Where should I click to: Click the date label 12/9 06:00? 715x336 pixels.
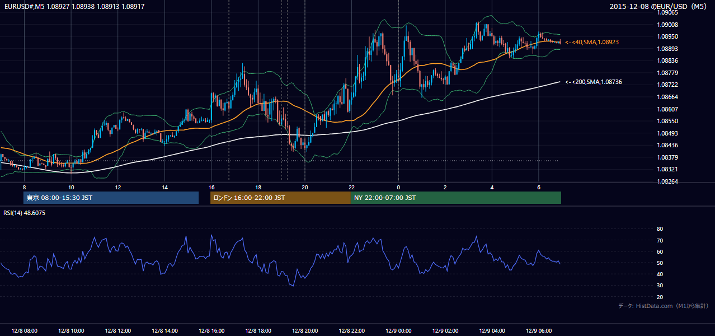(538, 331)
